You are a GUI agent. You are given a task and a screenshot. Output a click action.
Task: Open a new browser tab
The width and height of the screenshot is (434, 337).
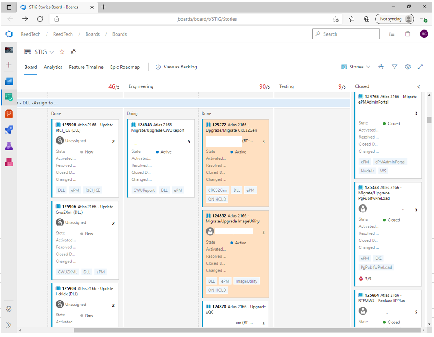tap(104, 7)
